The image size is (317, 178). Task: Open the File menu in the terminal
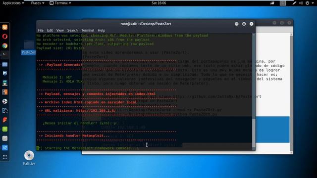click(41, 30)
